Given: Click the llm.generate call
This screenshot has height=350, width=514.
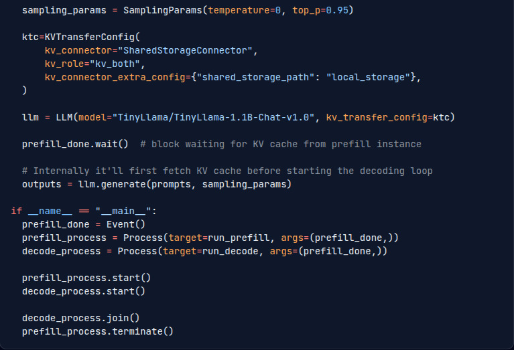Looking at the screenshot, I should pos(184,184).
